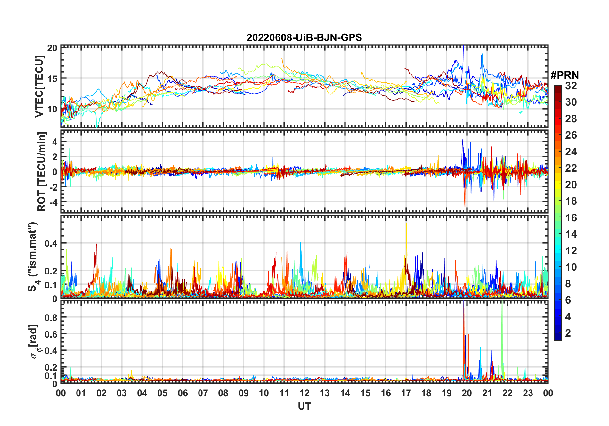Select σφ axis tick label "0.6"
609x426 pixels.
(x=51, y=334)
